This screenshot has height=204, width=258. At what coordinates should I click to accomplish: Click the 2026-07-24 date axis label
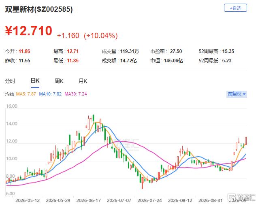point(149,200)
